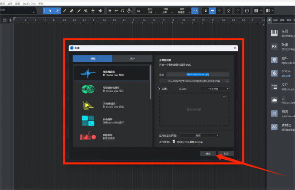Screen dimensions: 295x190
Task: Open the FX 效果 effects icon
Action: tap(274, 46)
